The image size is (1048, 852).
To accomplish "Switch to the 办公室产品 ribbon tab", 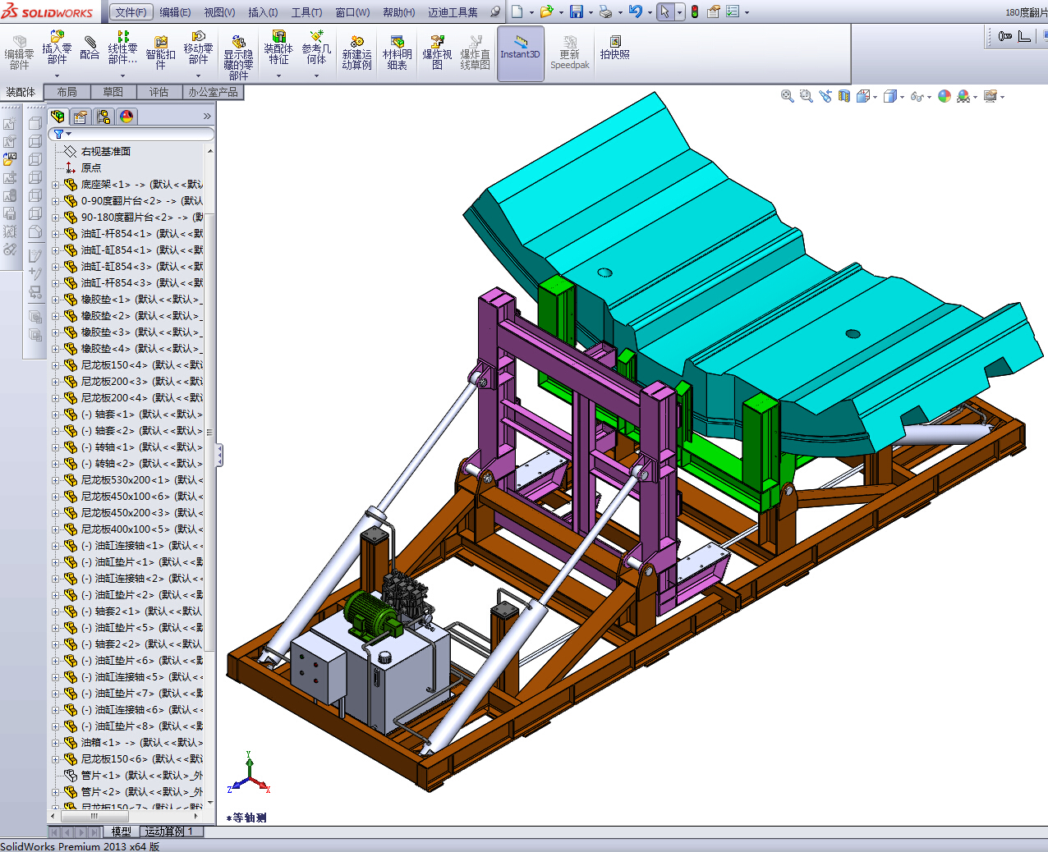I will 214,92.
